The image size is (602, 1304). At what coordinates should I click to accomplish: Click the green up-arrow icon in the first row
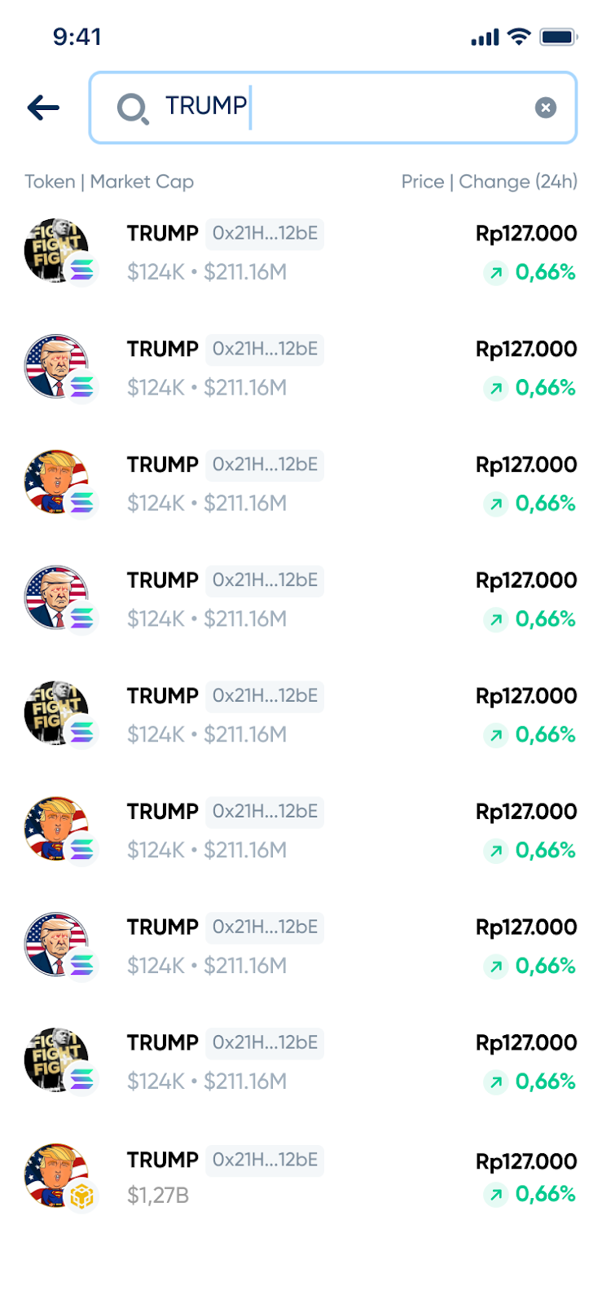(x=495, y=272)
